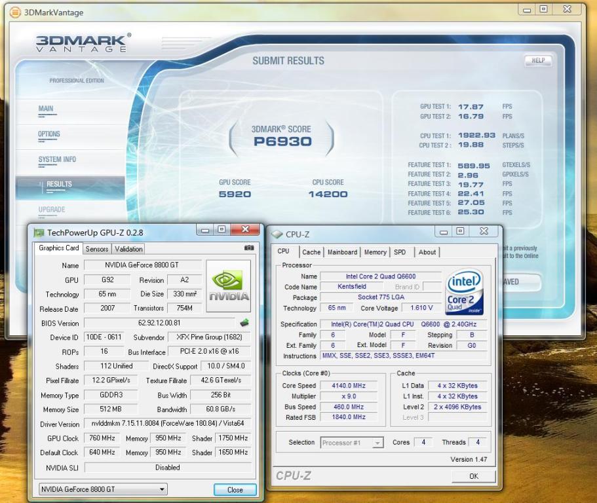
Task: Open the SPD tab in CPU-Z
Action: point(400,252)
